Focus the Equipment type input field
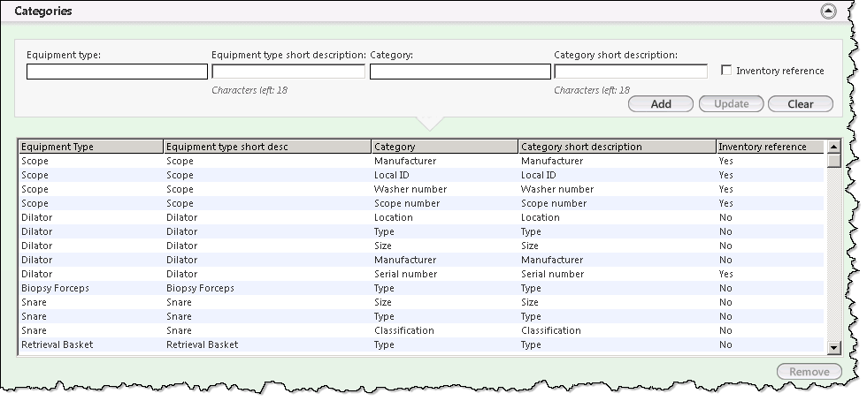This screenshot has height=401, width=867. [117, 72]
